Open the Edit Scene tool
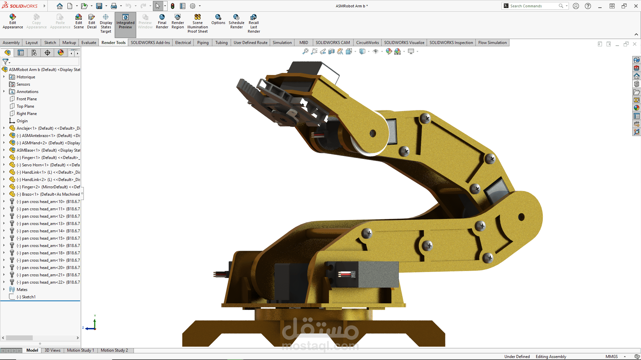This screenshot has height=360, width=641. 78,17
